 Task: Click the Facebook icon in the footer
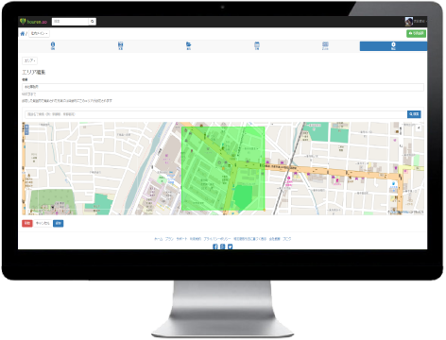(x=215, y=246)
